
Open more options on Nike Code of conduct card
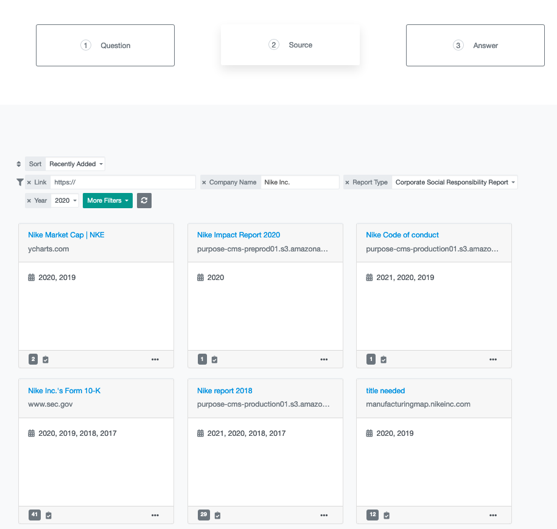tap(493, 360)
